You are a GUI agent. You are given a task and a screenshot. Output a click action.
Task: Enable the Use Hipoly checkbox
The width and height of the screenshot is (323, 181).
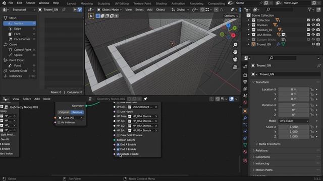point(118,112)
